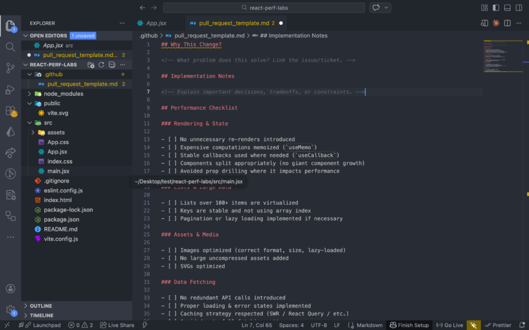Viewport: 529px width, 330px height.
Task: Open the Source Control view
Action: [11, 68]
